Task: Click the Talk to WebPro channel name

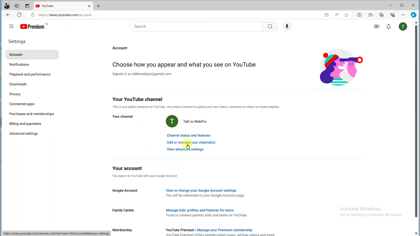Action: point(195,121)
